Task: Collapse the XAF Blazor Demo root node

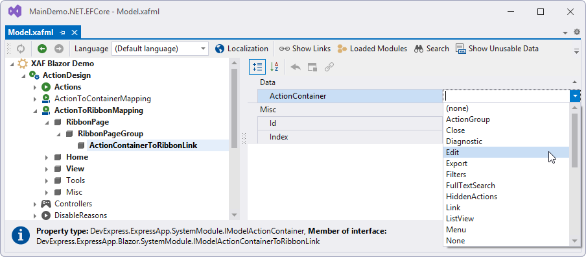Action: (x=12, y=64)
